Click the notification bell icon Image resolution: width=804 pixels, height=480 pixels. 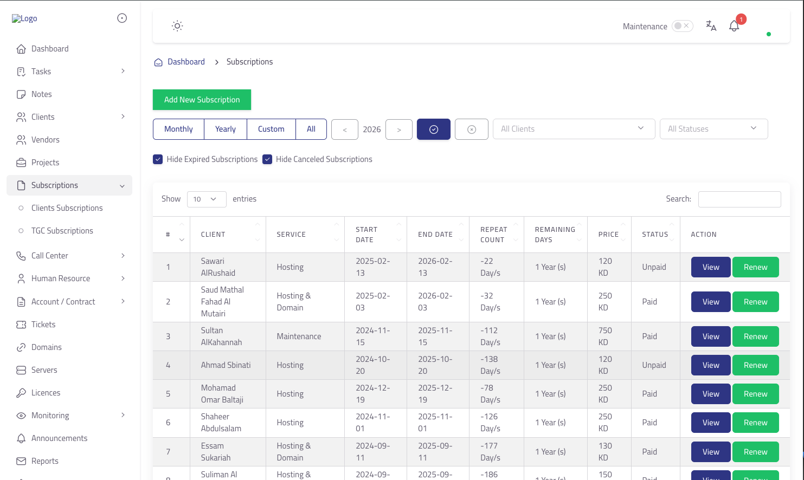coord(734,26)
